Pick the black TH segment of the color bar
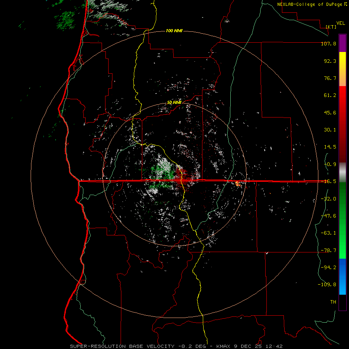 pos(342,302)
